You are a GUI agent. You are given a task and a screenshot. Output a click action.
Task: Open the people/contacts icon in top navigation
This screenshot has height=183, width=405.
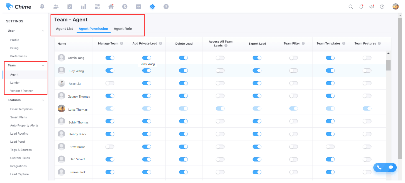[x=56, y=7]
